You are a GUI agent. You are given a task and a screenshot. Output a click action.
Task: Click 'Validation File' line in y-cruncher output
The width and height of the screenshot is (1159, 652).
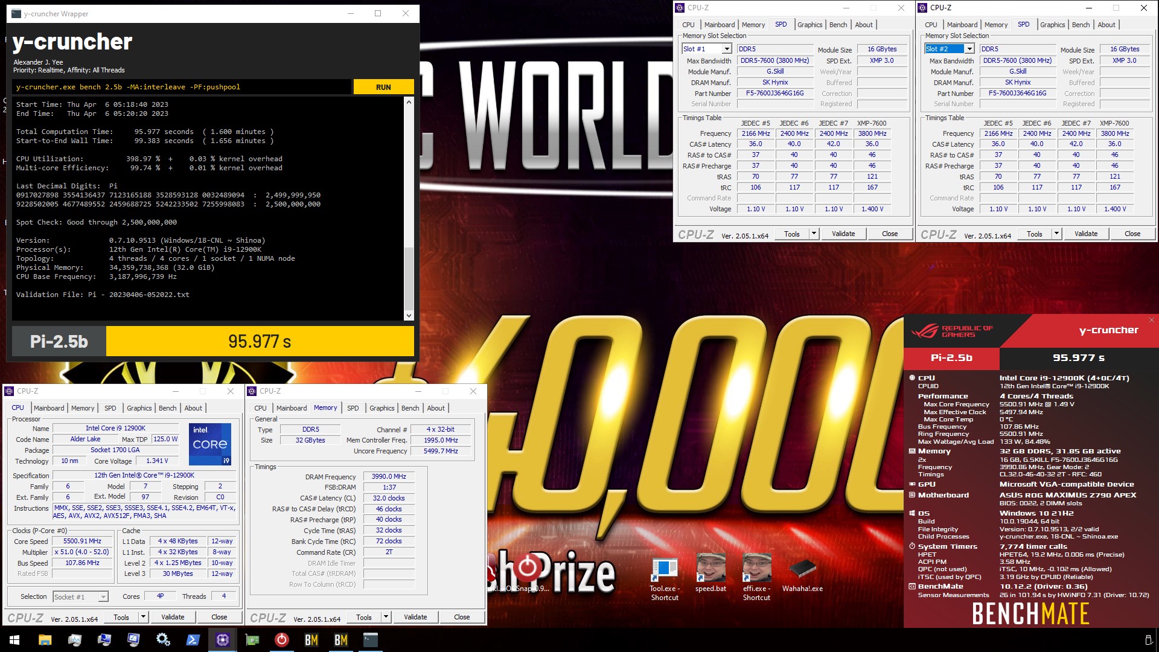103,295
